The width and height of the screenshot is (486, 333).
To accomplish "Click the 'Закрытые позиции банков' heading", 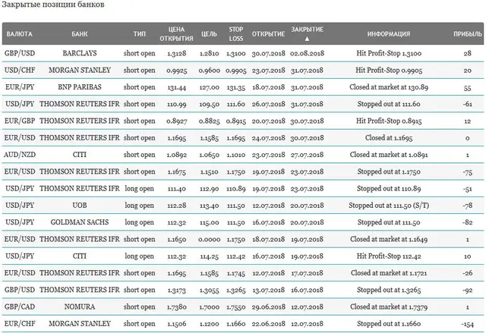I will click(x=52, y=5).
